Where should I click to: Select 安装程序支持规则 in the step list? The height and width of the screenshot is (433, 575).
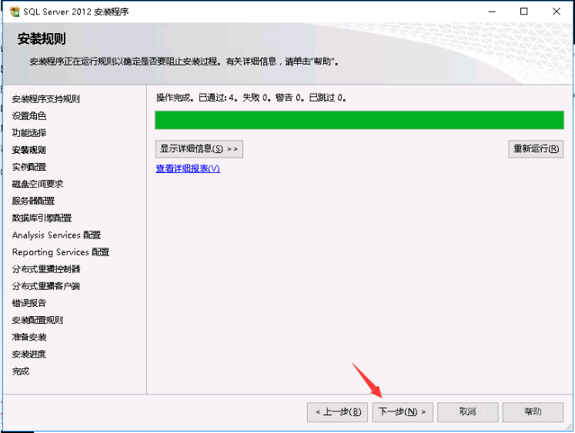tap(45, 98)
